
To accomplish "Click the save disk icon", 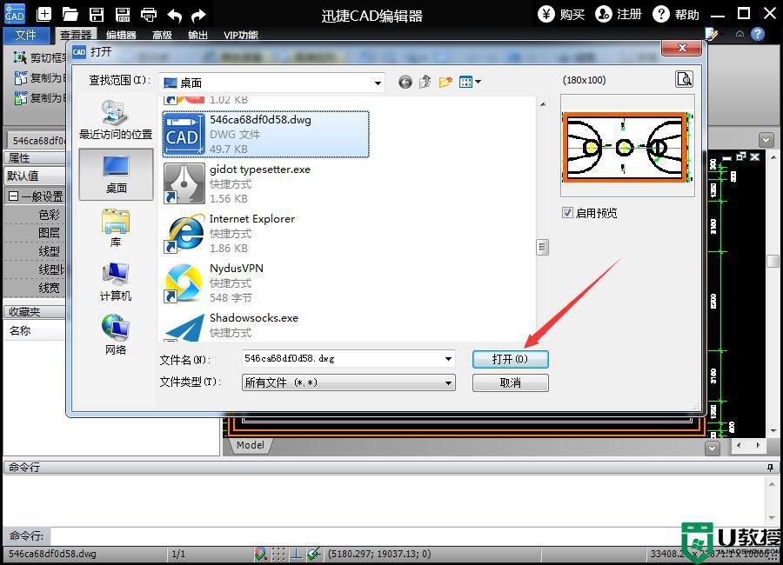I will [97, 14].
